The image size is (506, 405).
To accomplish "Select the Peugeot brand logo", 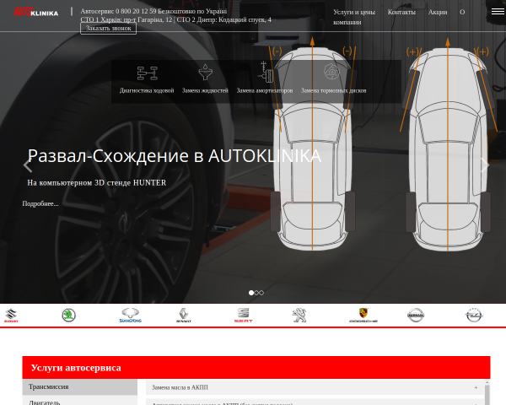I will (299, 316).
